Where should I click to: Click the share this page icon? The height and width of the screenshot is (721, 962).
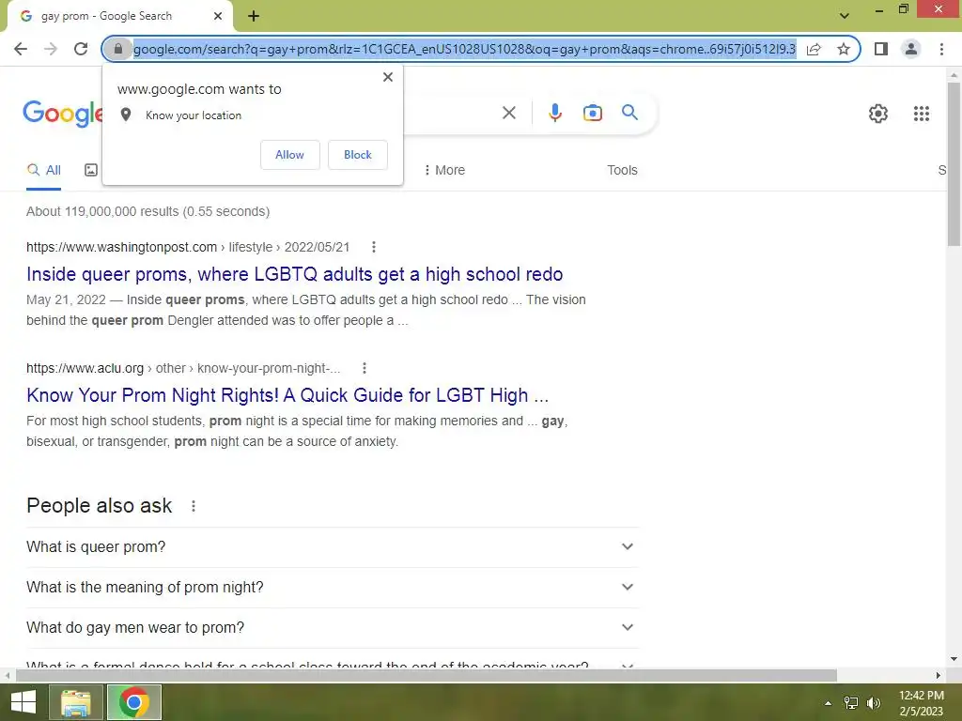(x=814, y=49)
